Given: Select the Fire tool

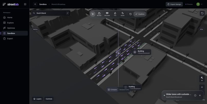Looking at the screenshot, I should [115, 14].
